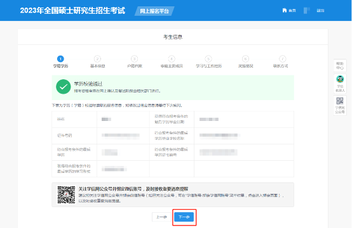
Task: Click the 关注学信网公众号 notice heading
Action: click(133, 189)
